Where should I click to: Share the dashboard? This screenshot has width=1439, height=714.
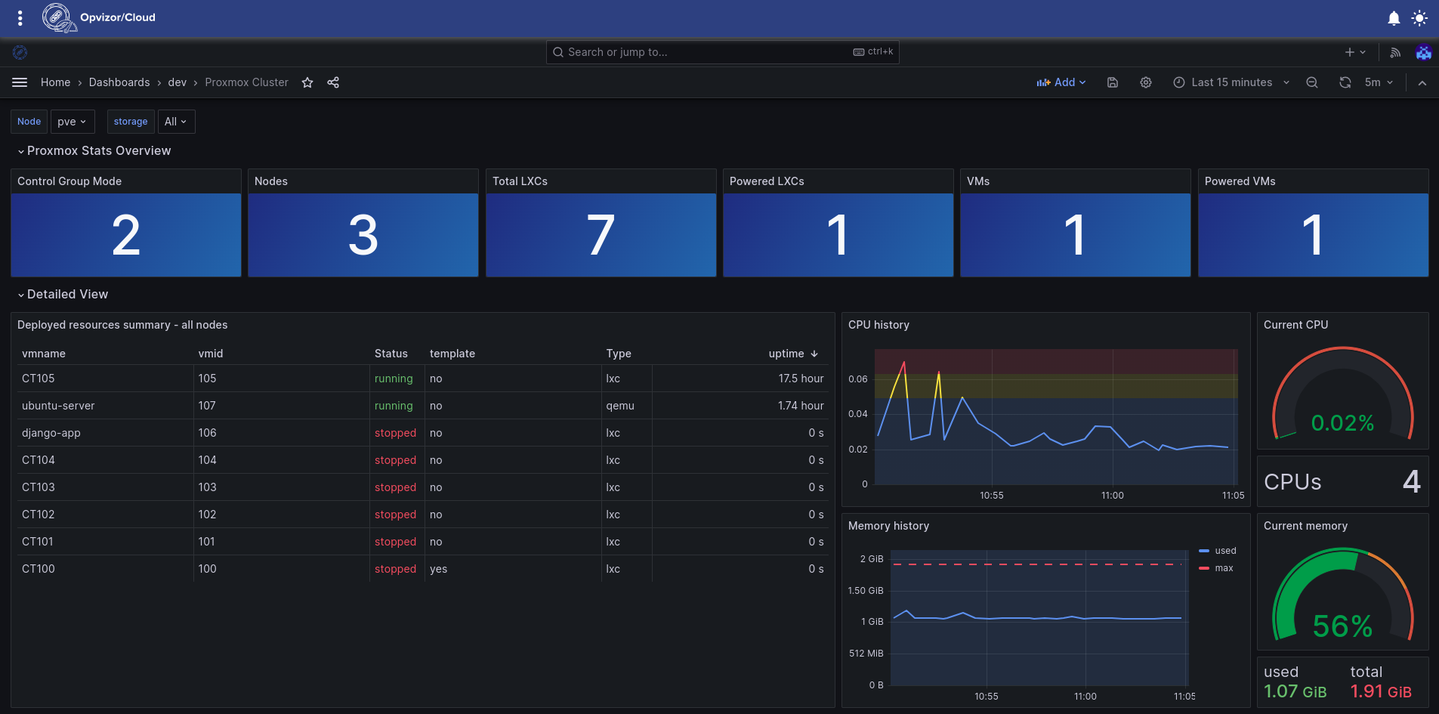coord(333,82)
